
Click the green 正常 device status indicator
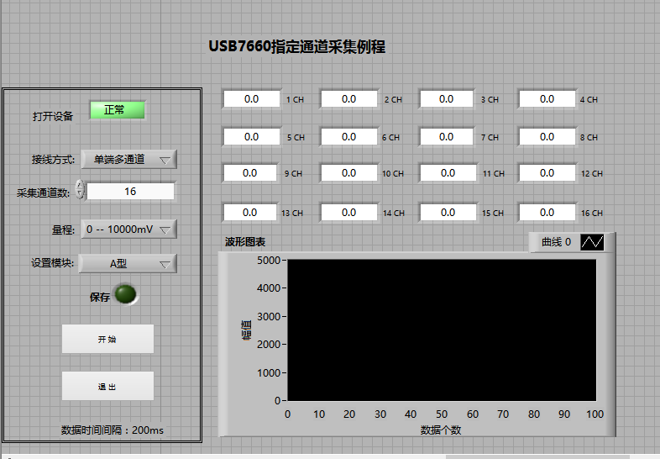pos(118,110)
